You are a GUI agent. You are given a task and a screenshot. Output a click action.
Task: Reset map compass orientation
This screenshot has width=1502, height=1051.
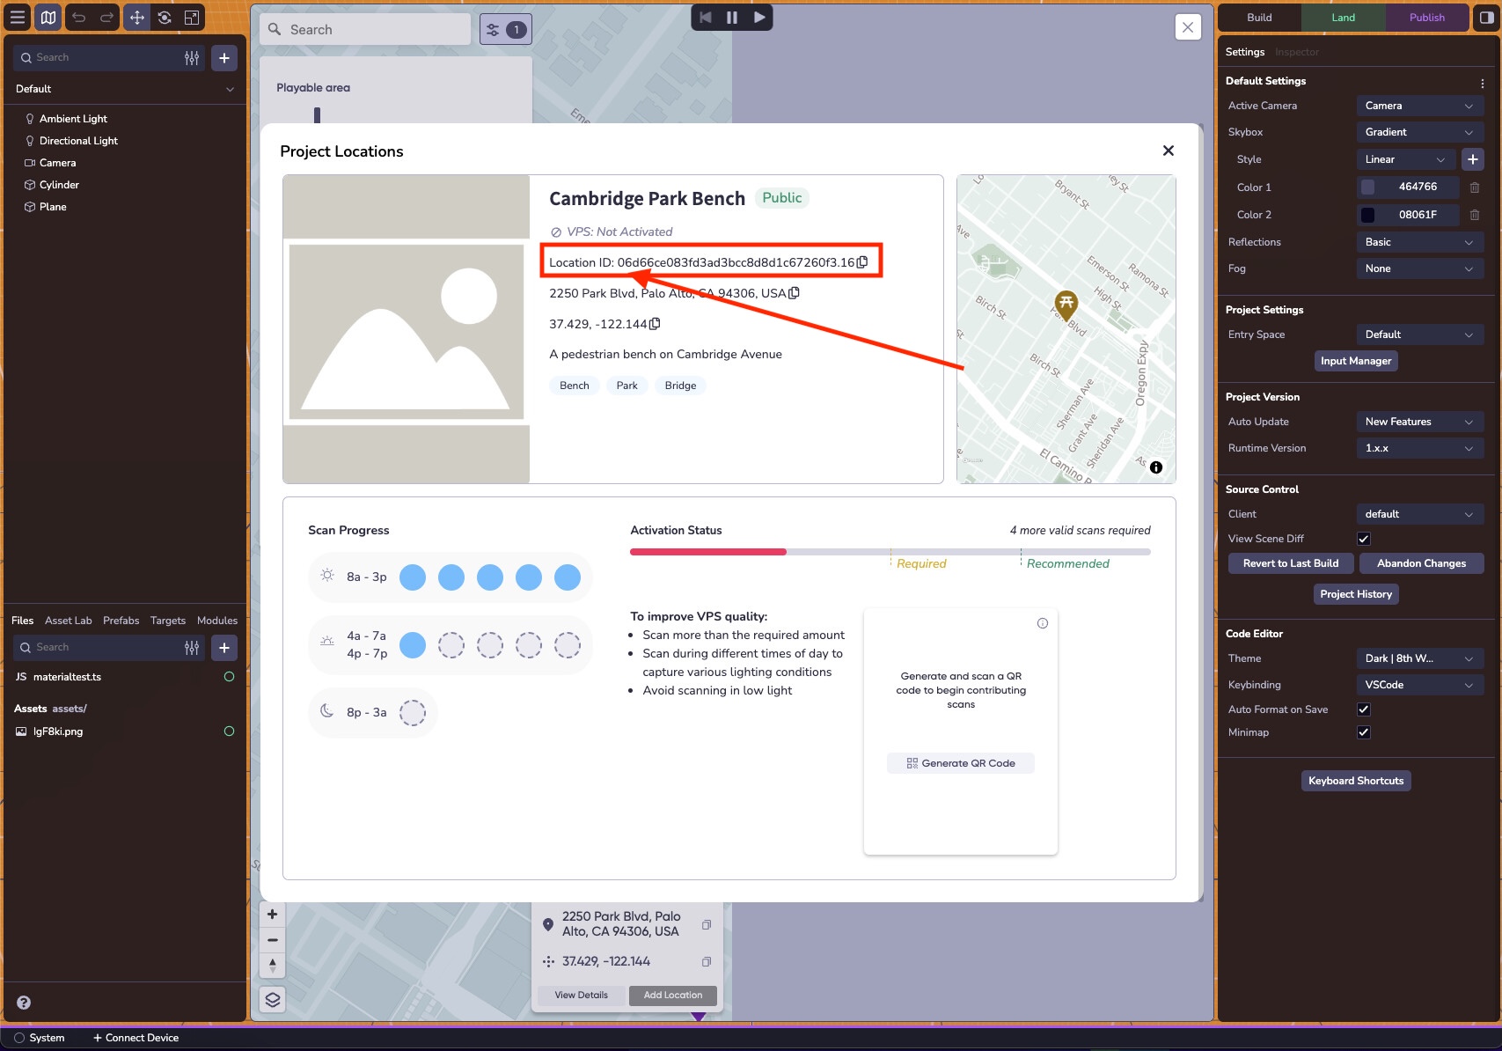point(273,966)
